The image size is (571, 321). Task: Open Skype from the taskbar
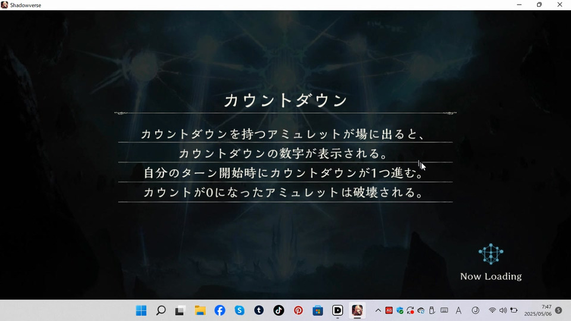click(239, 310)
